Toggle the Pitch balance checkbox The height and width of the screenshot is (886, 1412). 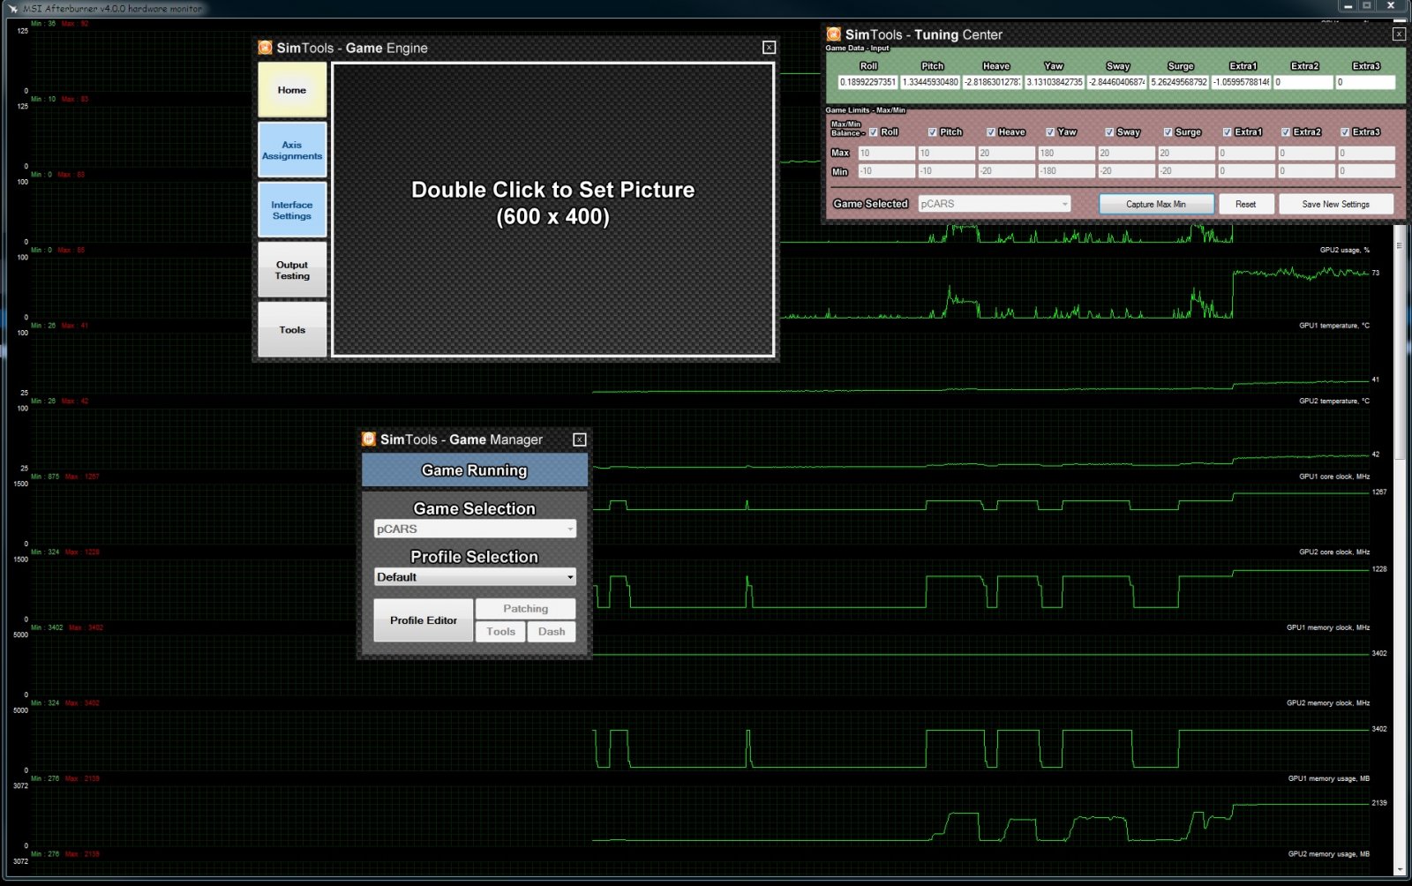coord(933,132)
